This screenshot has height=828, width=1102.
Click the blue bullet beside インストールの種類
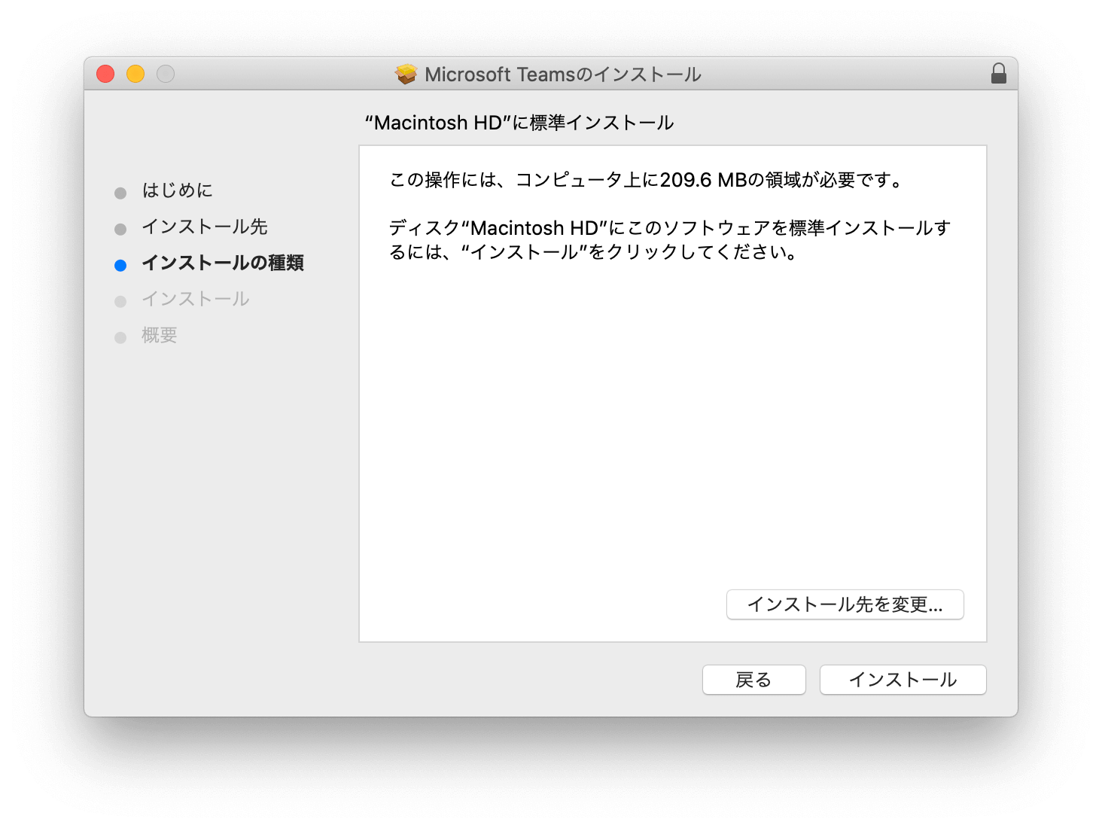point(120,265)
